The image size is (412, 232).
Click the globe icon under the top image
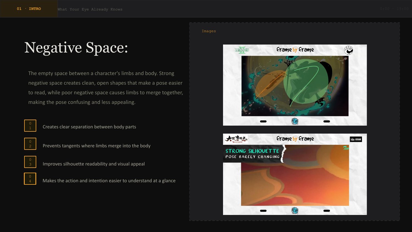pos(295,121)
